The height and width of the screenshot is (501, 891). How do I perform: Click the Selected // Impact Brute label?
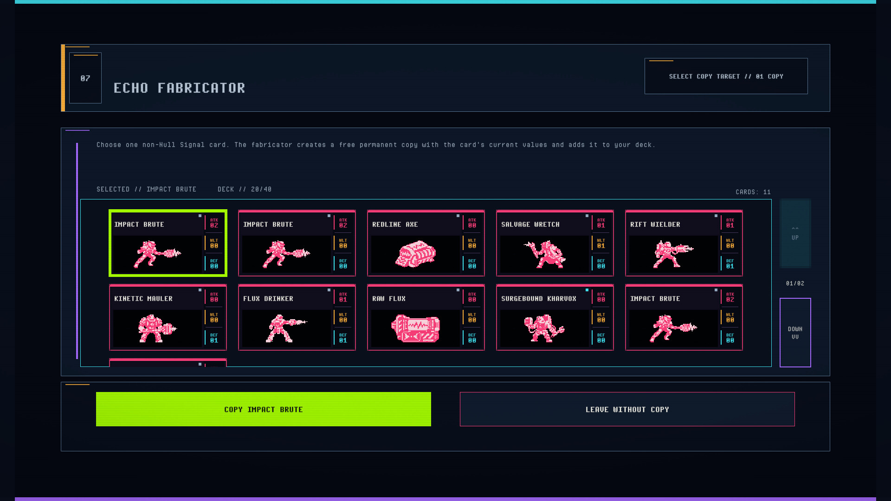147,189
